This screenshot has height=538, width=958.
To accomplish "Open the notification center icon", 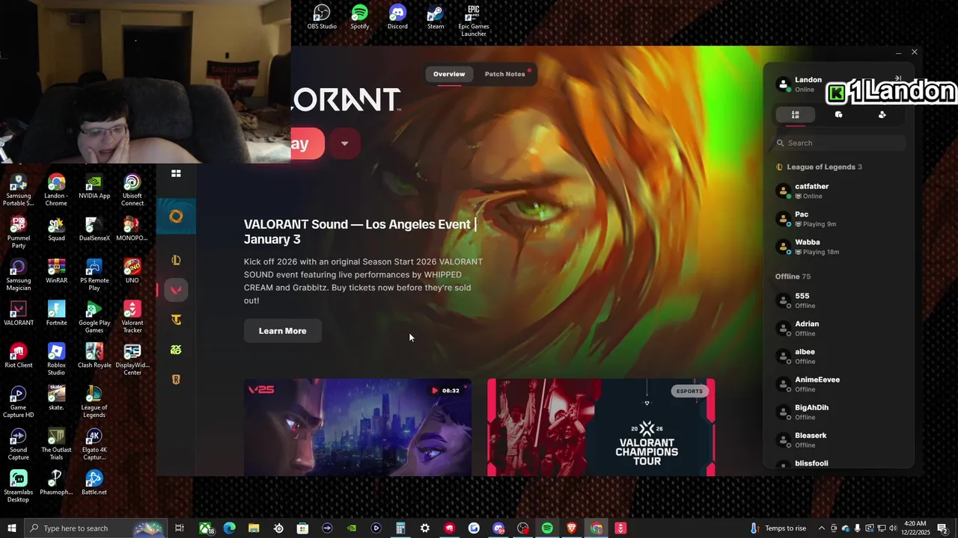I will 942,528.
